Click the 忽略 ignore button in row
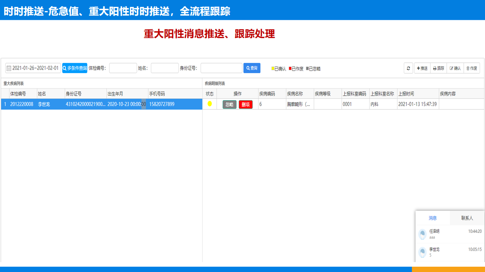Image resolution: width=485 pixels, height=272 pixels. (230, 104)
